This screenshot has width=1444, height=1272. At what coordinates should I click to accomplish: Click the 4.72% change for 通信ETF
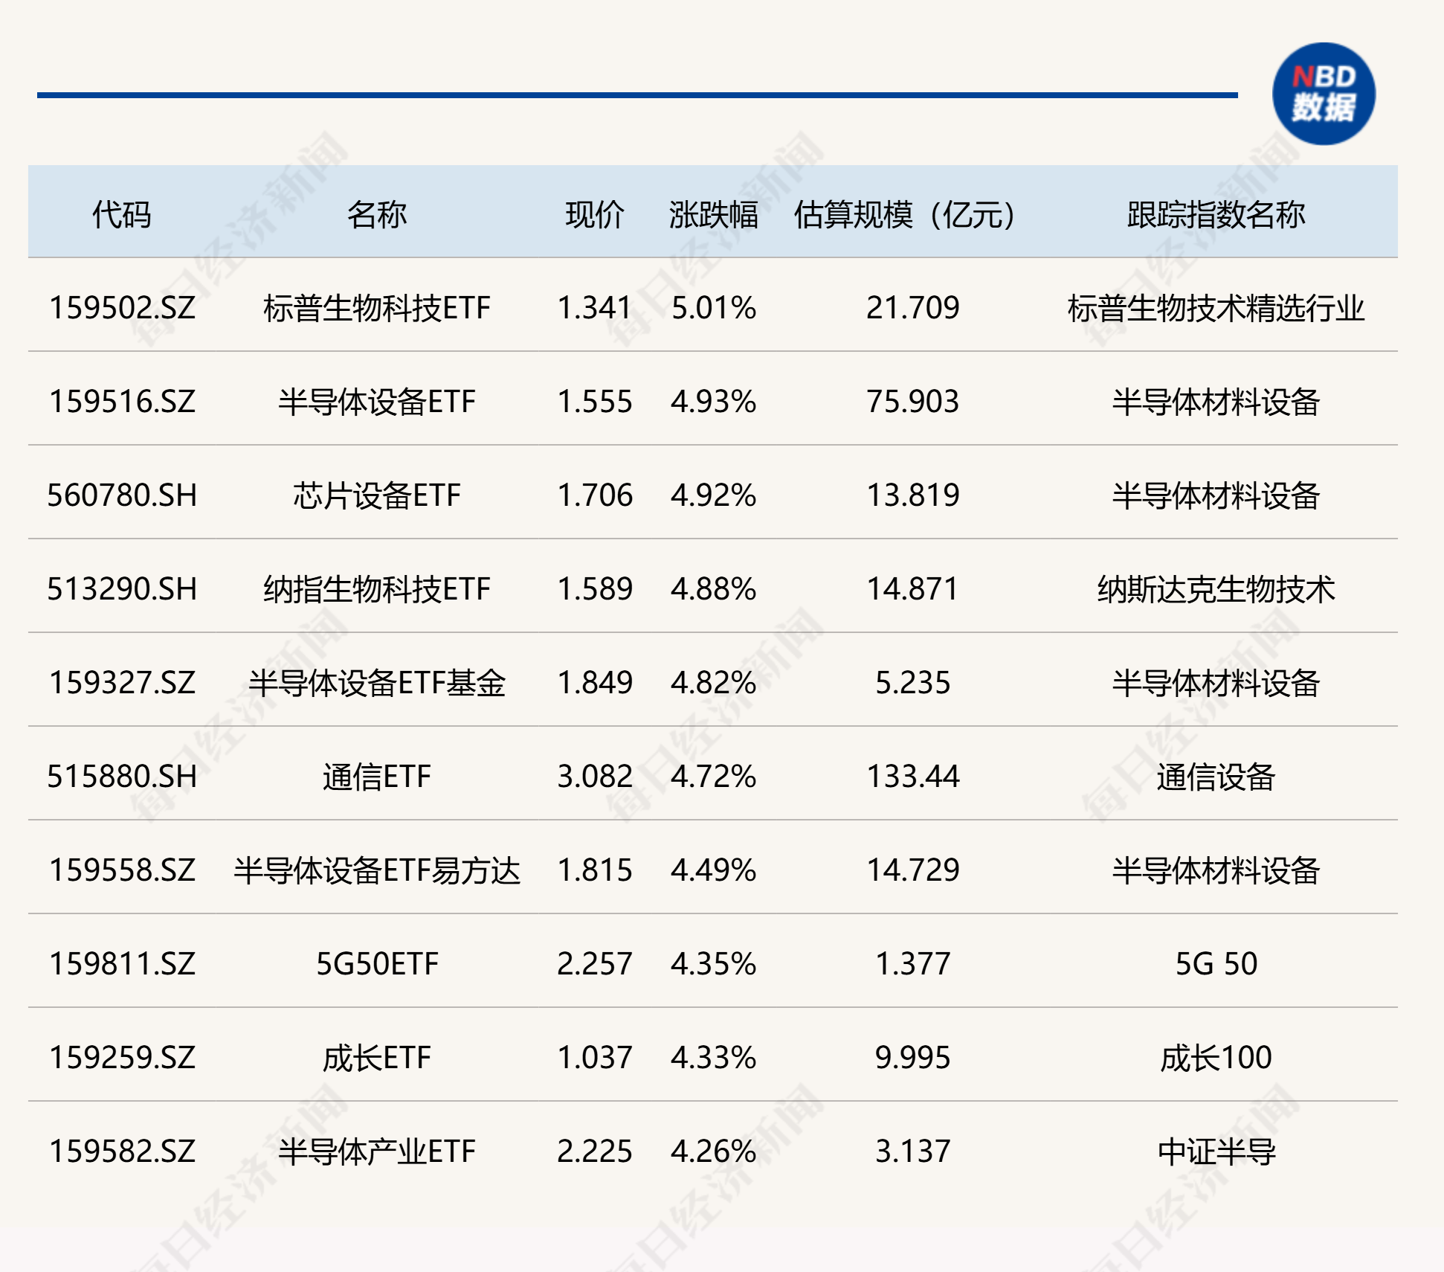(x=712, y=777)
